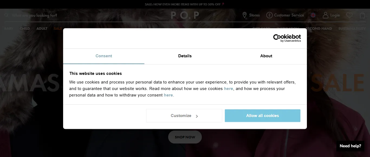
Task: Select the Consent tab
Action: [104, 56]
